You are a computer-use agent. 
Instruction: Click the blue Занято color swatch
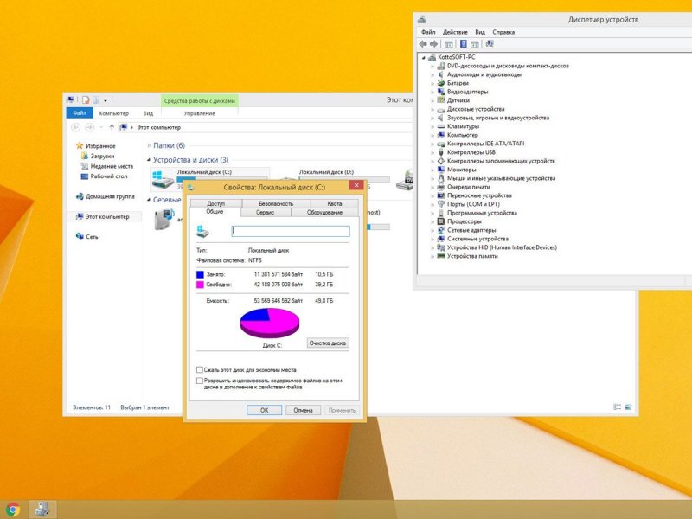tap(200, 274)
